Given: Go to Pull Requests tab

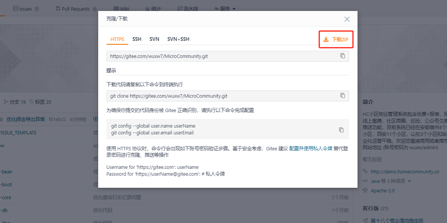Looking at the screenshot, I should pyautogui.click(x=76, y=9).
